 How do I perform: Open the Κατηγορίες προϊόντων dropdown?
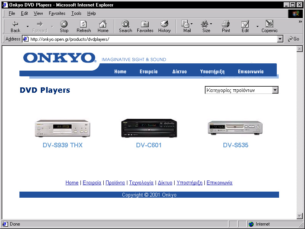(242, 90)
